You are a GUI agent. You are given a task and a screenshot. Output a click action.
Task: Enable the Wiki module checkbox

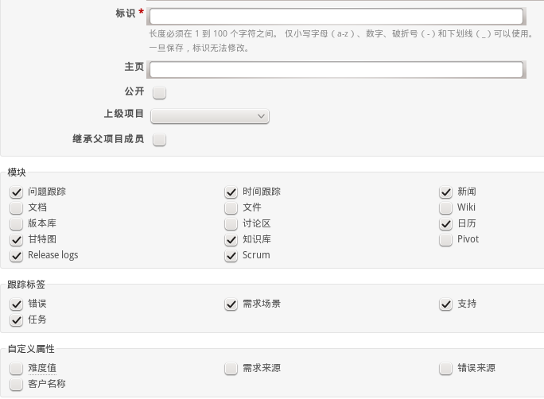click(446, 207)
